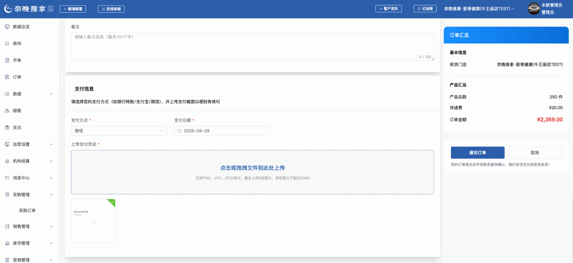Click the 营销管理 icon in the sidebar
The height and width of the screenshot is (263, 573).
coord(7,260)
